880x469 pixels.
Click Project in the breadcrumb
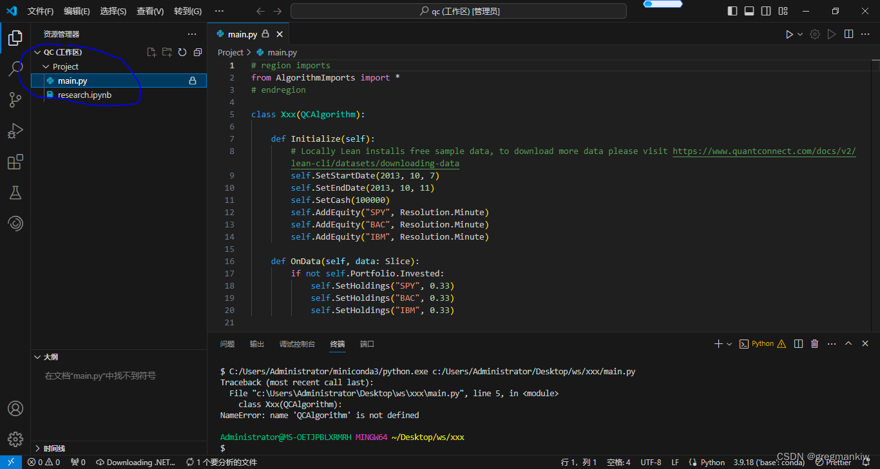pyautogui.click(x=230, y=52)
